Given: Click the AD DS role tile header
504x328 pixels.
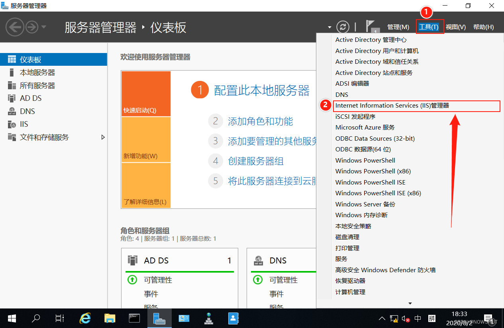Looking at the screenshot, I should click(x=180, y=261).
